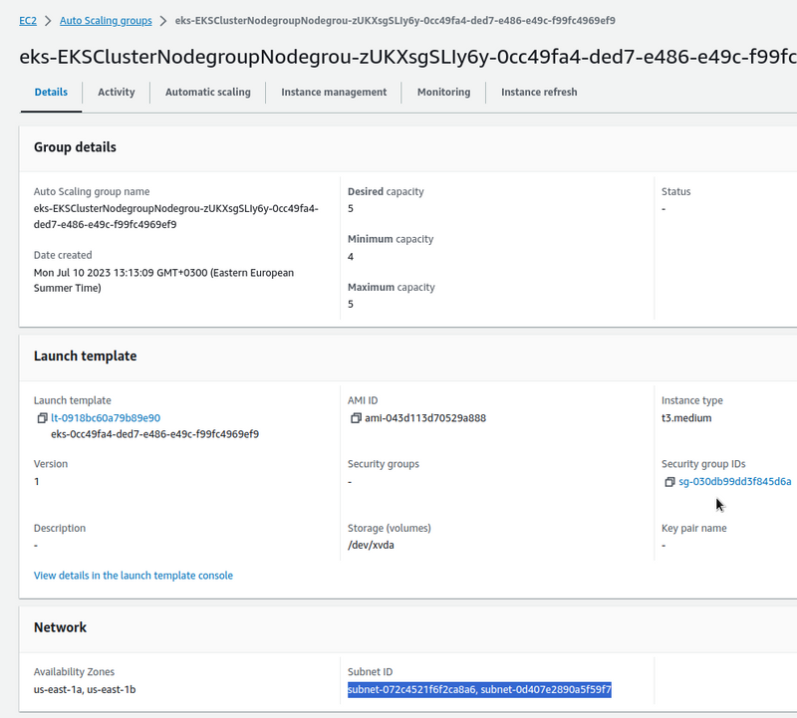Click the Security group IDs label
797x718 pixels.
click(x=703, y=464)
